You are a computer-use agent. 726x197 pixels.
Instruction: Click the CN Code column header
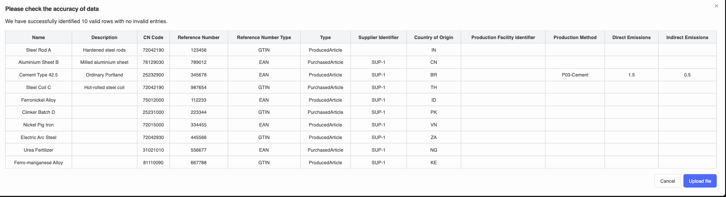(x=153, y=37)
